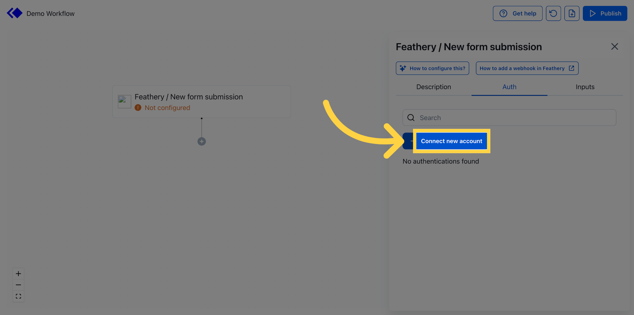Screen dimensions: 634x315
Task: Click the sparkles icon on How to configure this
Action: click(403, 68)
